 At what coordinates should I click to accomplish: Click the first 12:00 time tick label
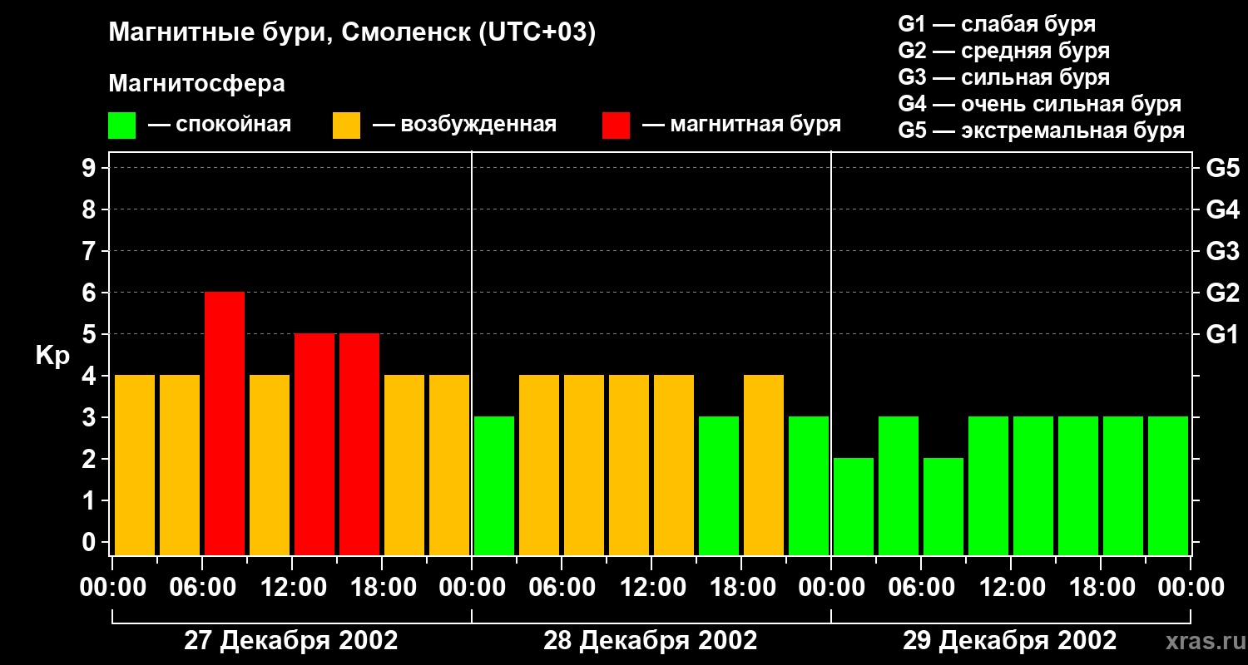pyautogui.click(x=293, y=588)
